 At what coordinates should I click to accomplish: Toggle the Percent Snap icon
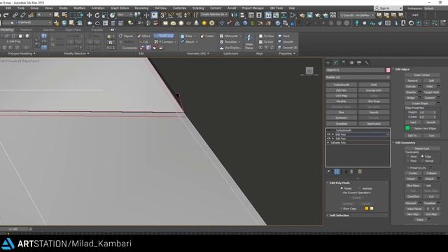pos(179,15)
